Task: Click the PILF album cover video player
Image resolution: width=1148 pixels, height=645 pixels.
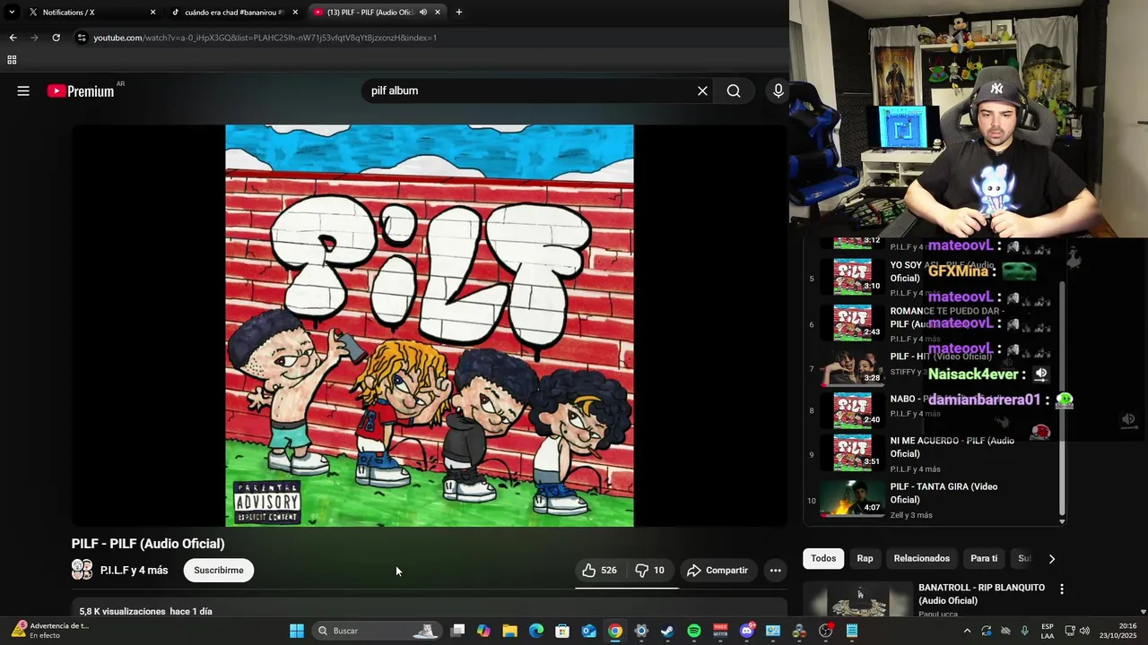Action: coord(429,325)
